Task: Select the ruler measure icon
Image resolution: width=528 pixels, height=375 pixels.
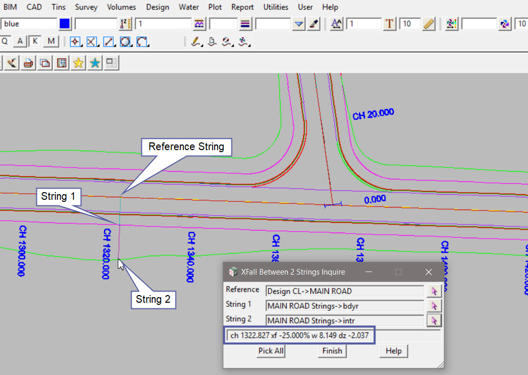Action: [x=429, y=24]
